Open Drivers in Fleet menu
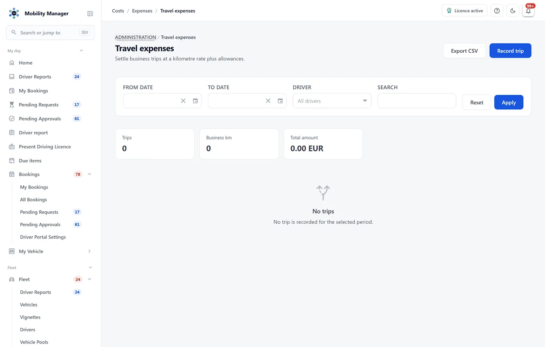The image size is (545, 347). (x=28, y=330)
